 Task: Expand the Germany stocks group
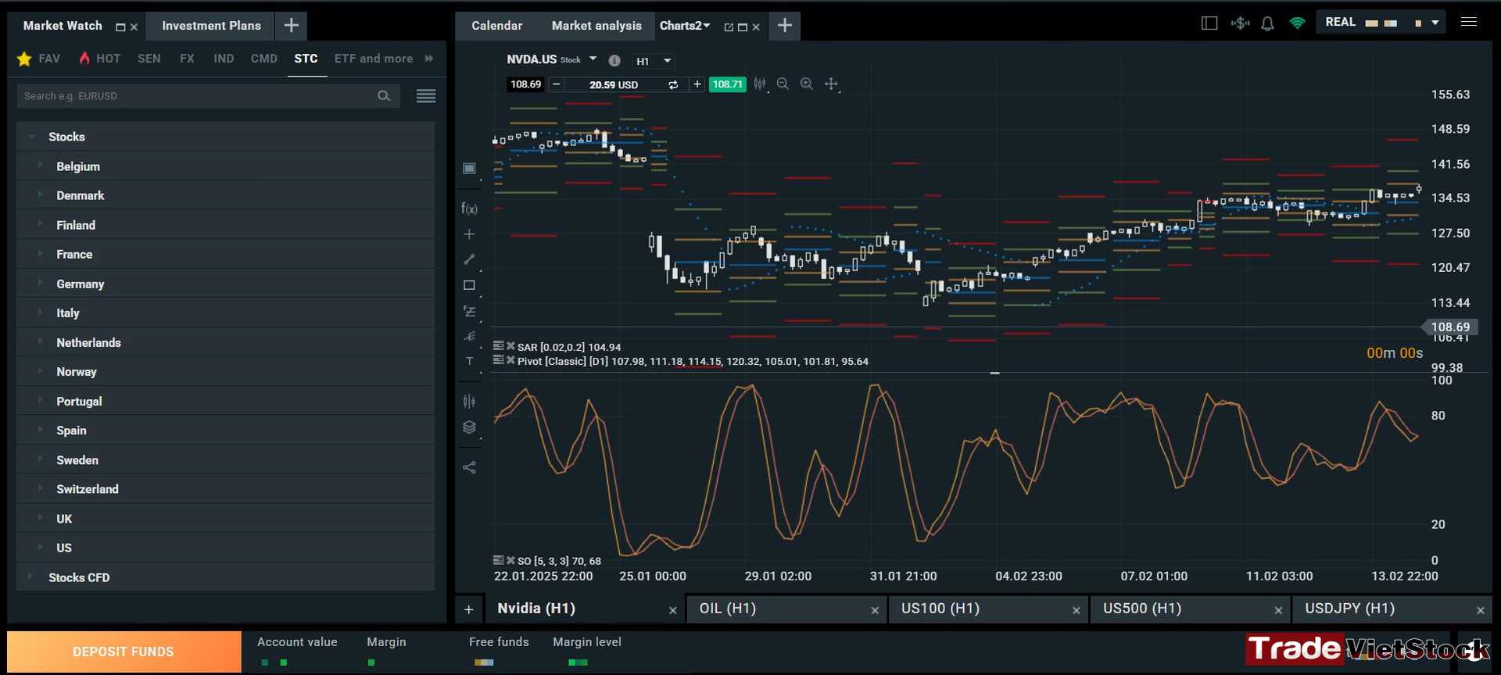point(40,284)
